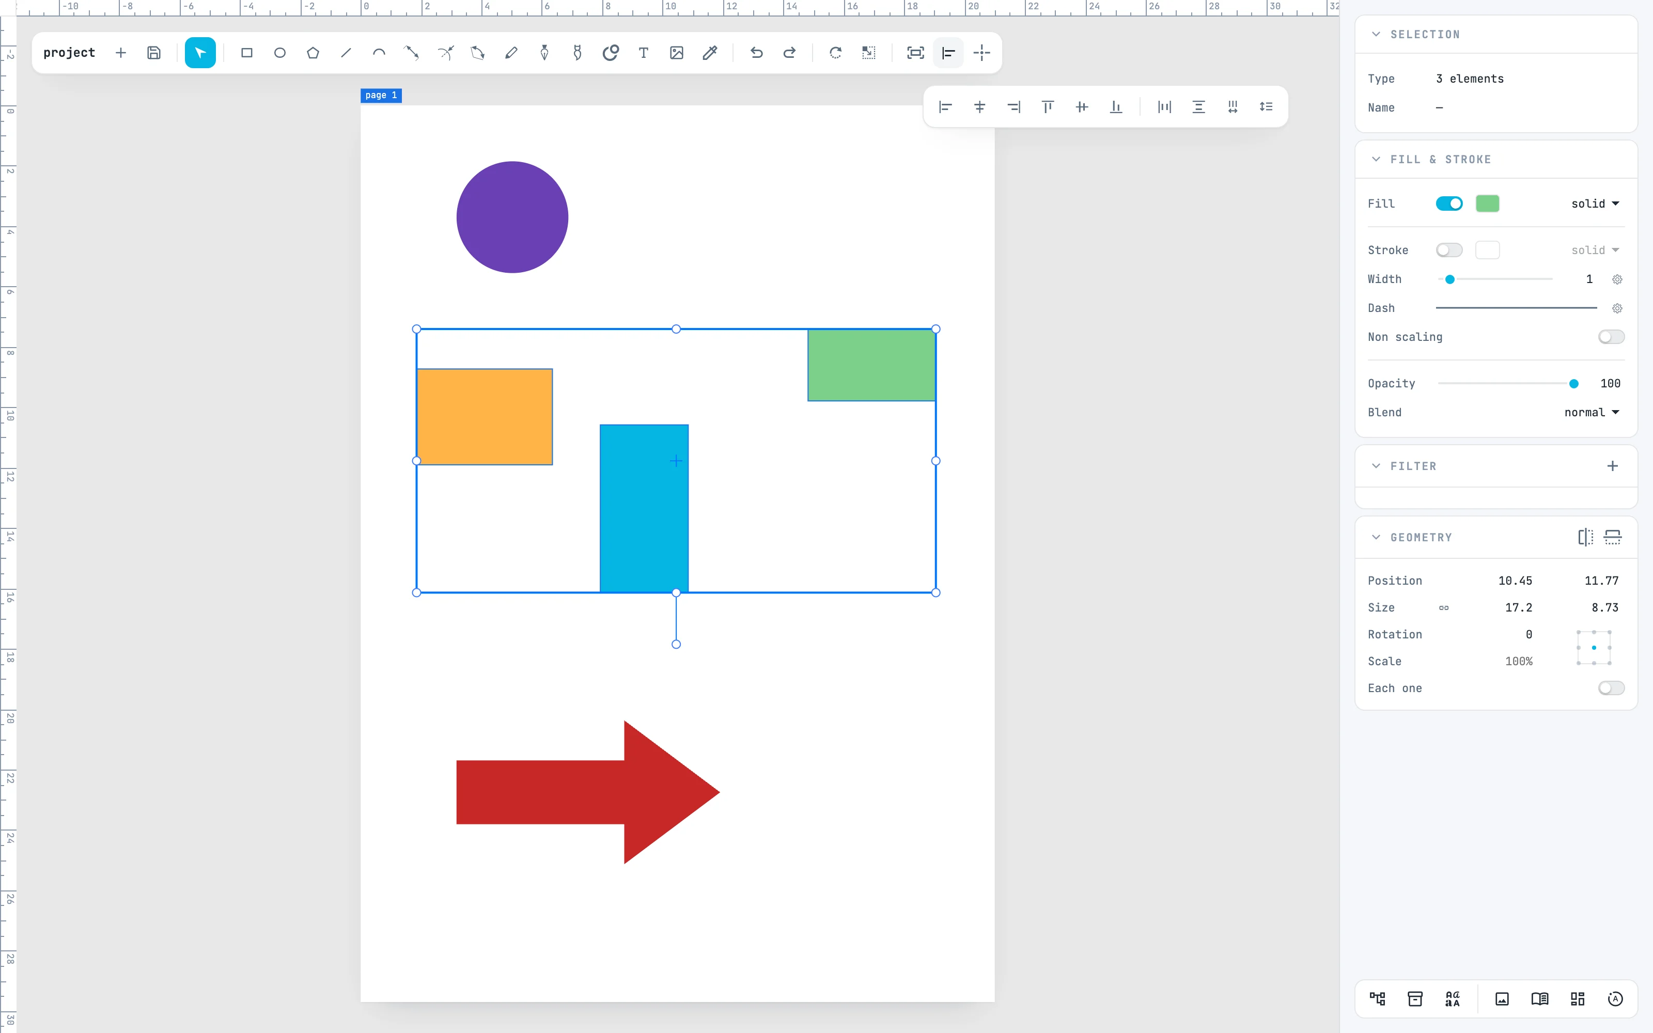
Task: Click the stroke Width slider handle
Action: click(x=1449, y=279)
